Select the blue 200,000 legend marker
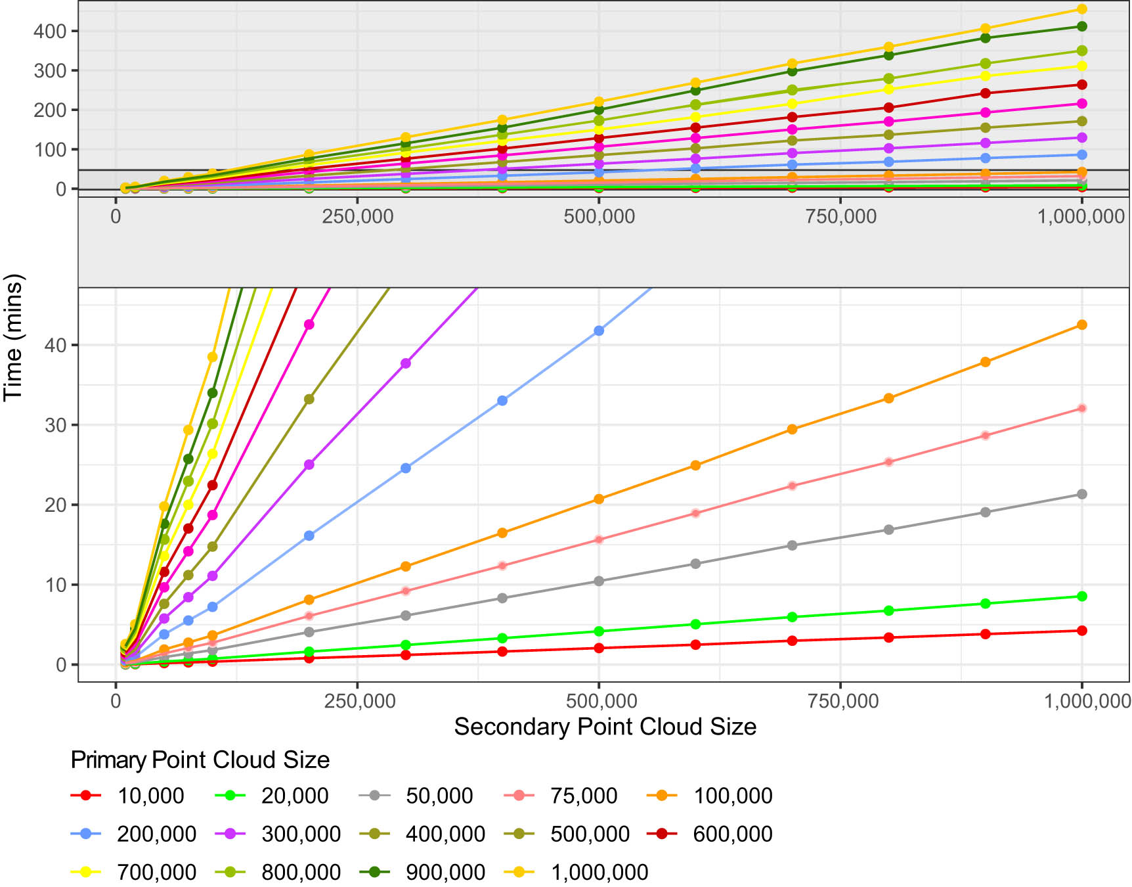The image size is (1132, 887). tap(85, 834)
